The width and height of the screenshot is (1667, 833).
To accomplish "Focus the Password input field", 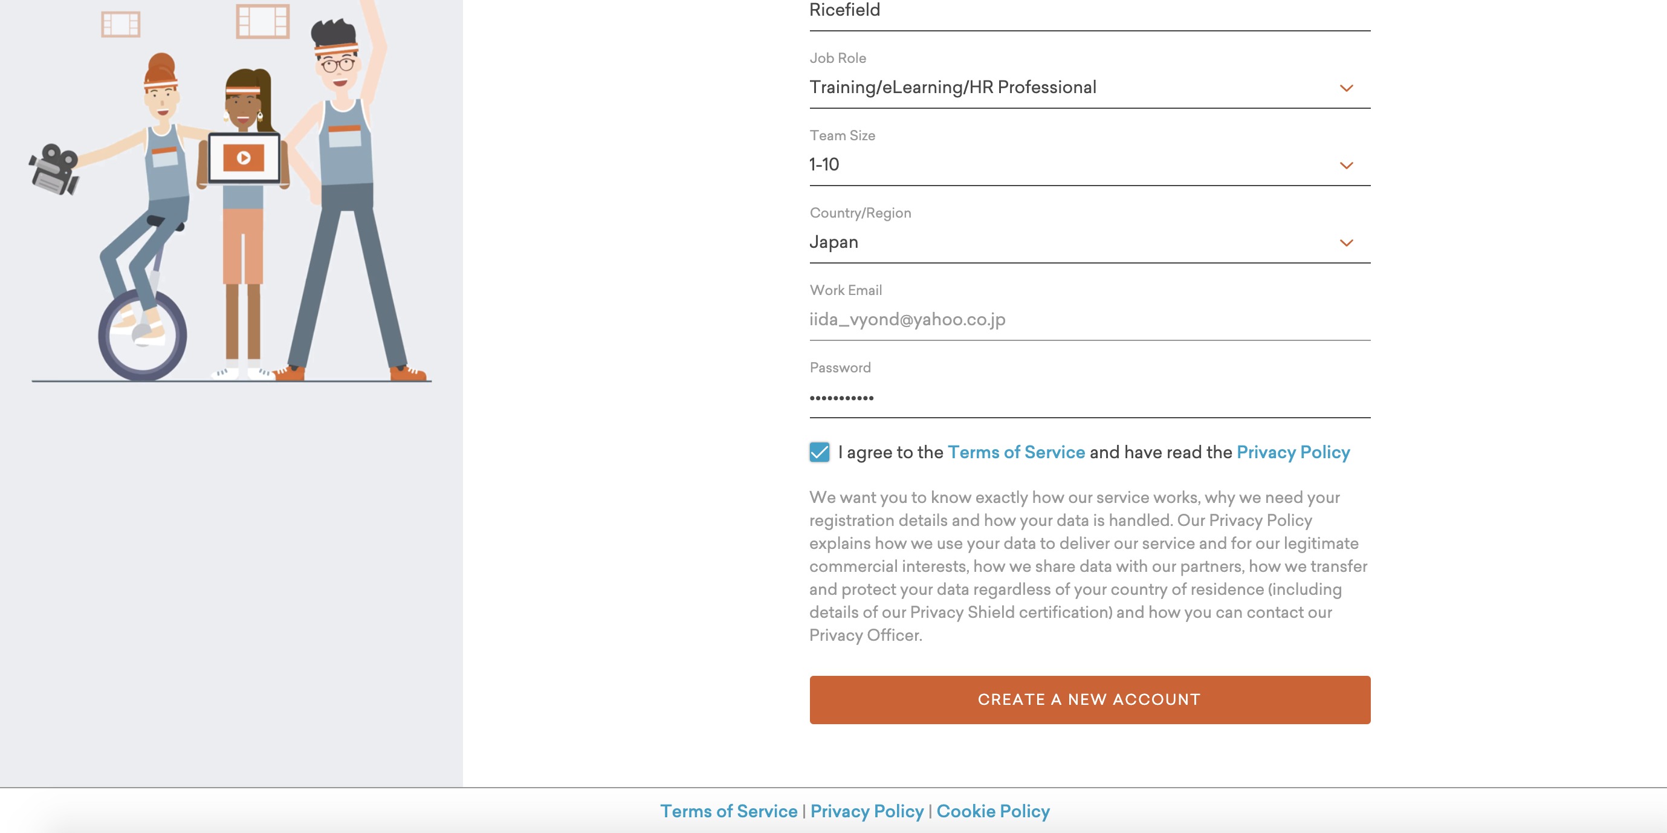I will 1090,397.
